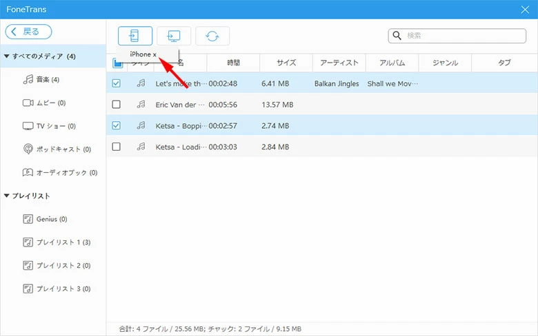Click the export to PC icon
The image size is (538, 336).
(x=174, y=36)
